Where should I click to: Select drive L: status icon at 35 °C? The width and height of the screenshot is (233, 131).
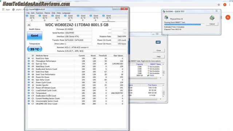(103, 16)
